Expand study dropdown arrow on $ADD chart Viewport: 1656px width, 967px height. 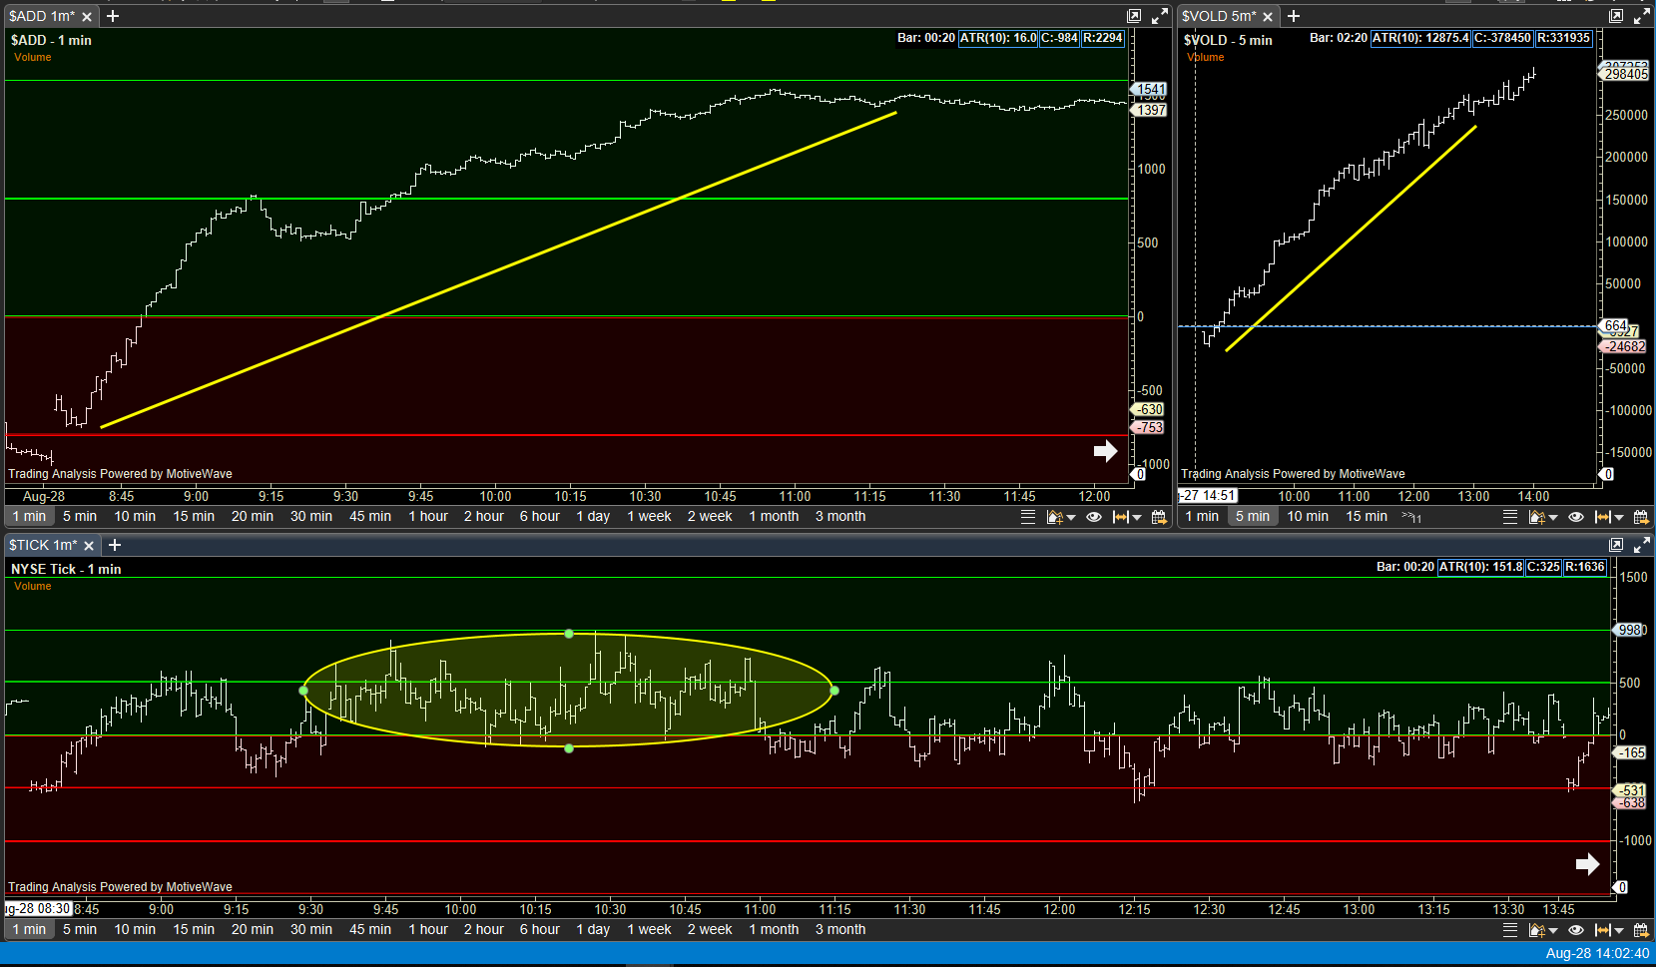tap(1071, 518)
